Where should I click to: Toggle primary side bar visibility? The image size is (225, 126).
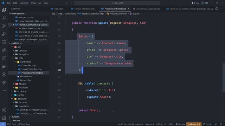coord(193,3)
